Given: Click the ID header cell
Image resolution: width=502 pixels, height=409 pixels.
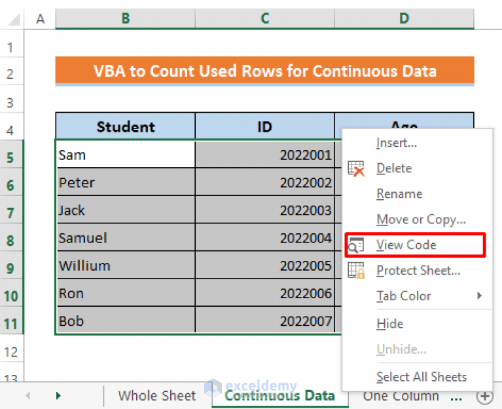Looking at the screenshot, I should (264, 127).
